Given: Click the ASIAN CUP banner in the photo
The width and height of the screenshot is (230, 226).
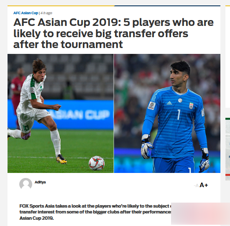Looking at the screenshot, I should tap(80, 114).
